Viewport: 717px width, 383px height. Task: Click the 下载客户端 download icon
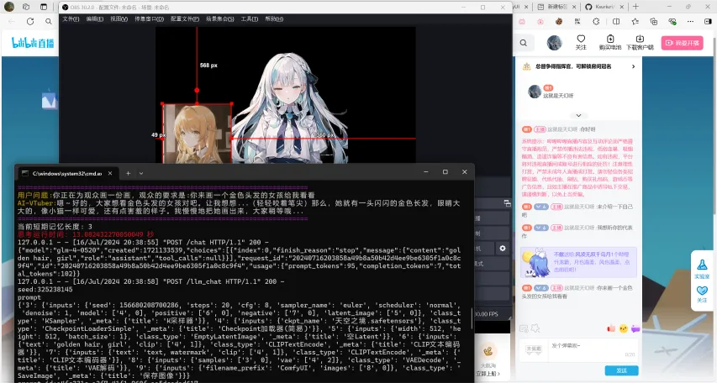pyautogui.click(x=640, y=41)
